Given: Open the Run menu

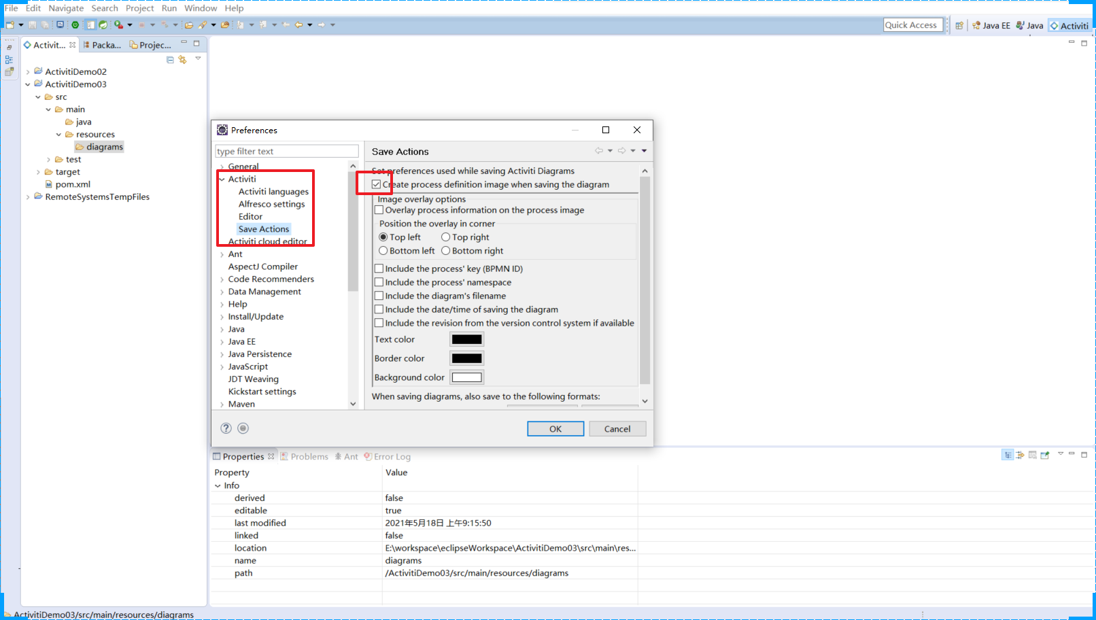Looking at the screenshot, I should 169,8.
